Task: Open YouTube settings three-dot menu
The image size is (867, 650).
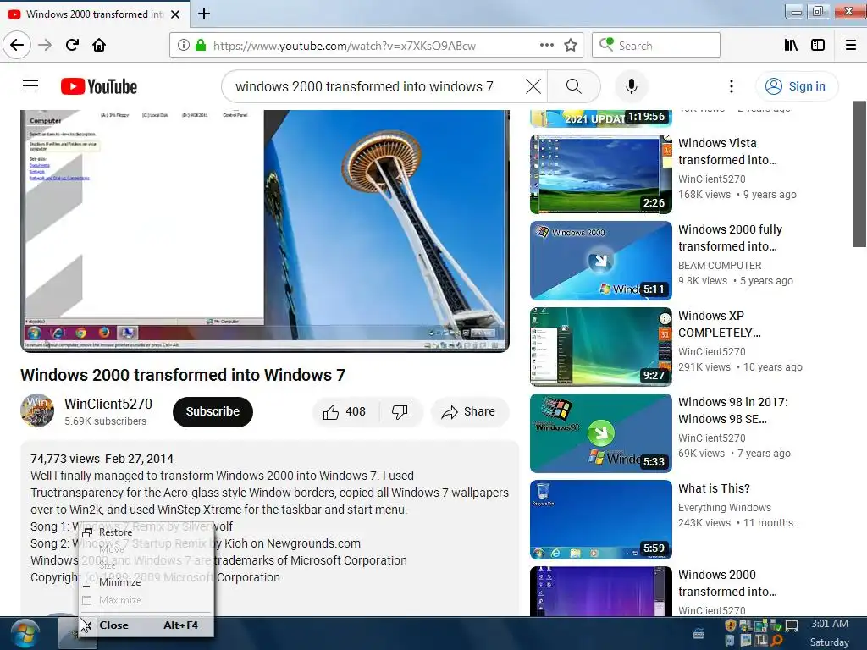Action: tap(732, 86)
